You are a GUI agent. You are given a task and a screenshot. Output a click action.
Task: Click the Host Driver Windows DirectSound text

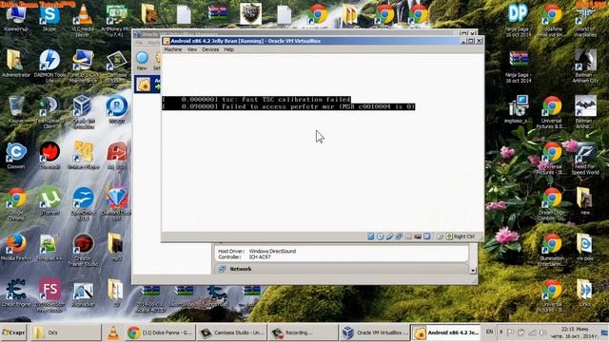(257, 251)
